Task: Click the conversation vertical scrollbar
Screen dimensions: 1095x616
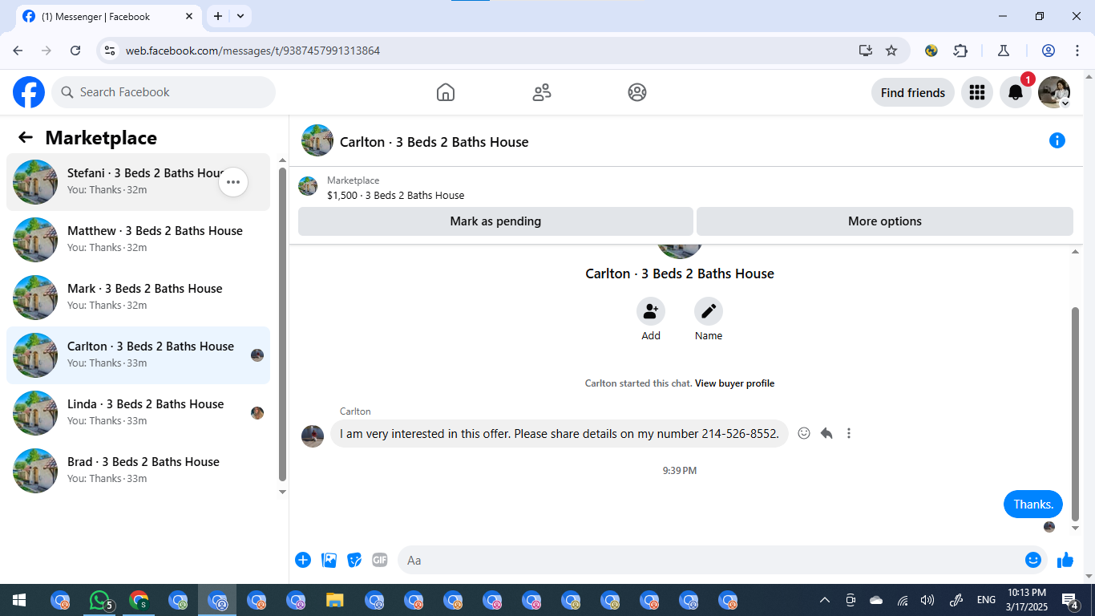Action: pos(1076,414)
